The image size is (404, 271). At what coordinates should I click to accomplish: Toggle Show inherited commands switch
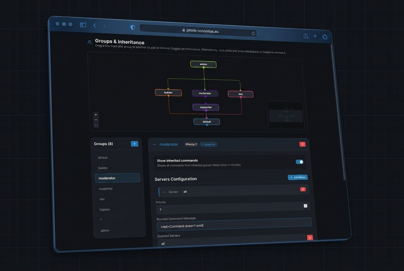(x=299, y=162)
